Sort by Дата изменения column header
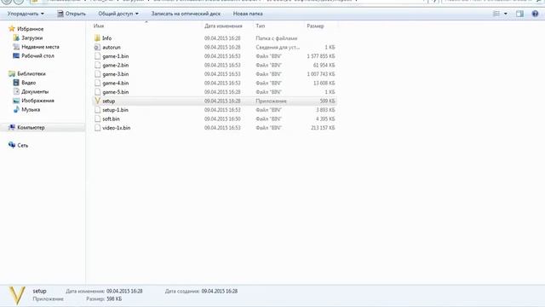The width and height of the screenshot is (545, 307). (x=223, y=26)
